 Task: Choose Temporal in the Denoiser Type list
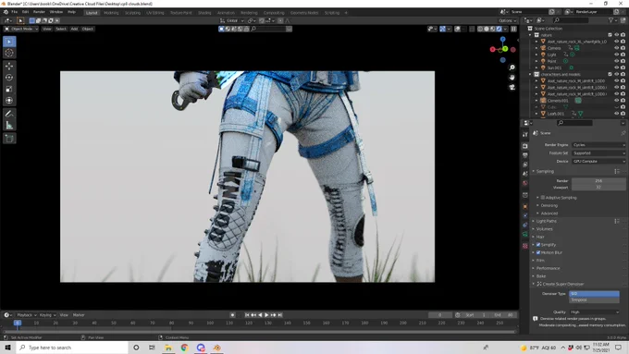pos(594,299)
